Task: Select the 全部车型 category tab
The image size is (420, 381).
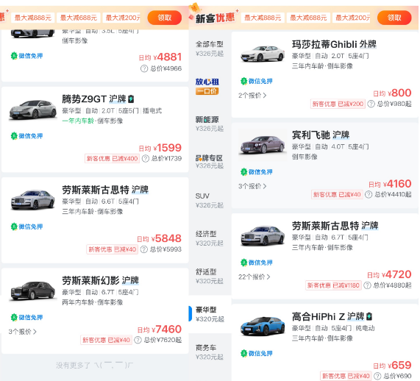Action: coord(210,49)
